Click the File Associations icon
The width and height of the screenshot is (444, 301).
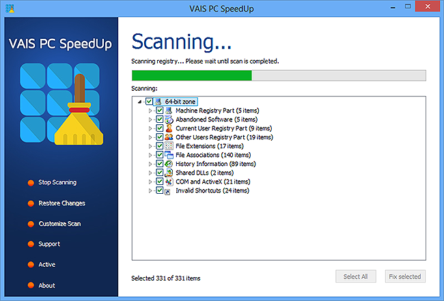169,155
